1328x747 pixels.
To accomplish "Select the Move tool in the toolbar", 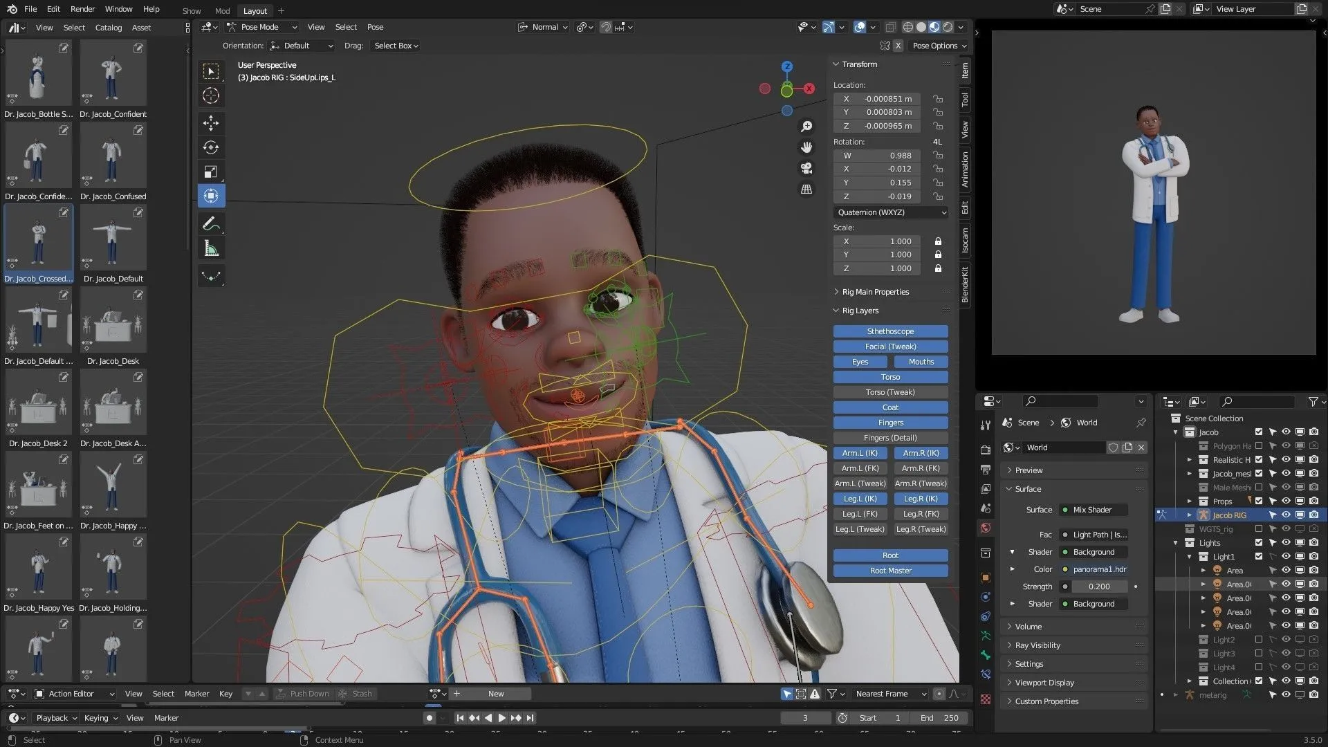I will click(x=211, y=123).
